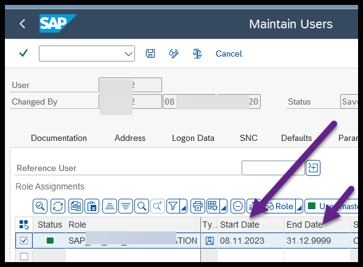Click the Ty... column header
363x267 pixels.
(x=209, y=225)
